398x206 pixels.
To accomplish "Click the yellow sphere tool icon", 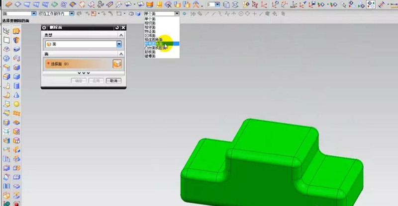I will (16, 104).
